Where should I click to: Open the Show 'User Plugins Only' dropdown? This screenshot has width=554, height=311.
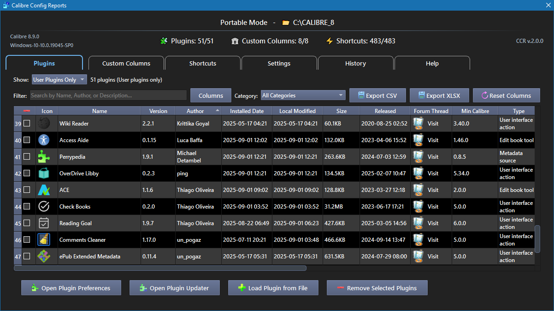coord(59,80)
